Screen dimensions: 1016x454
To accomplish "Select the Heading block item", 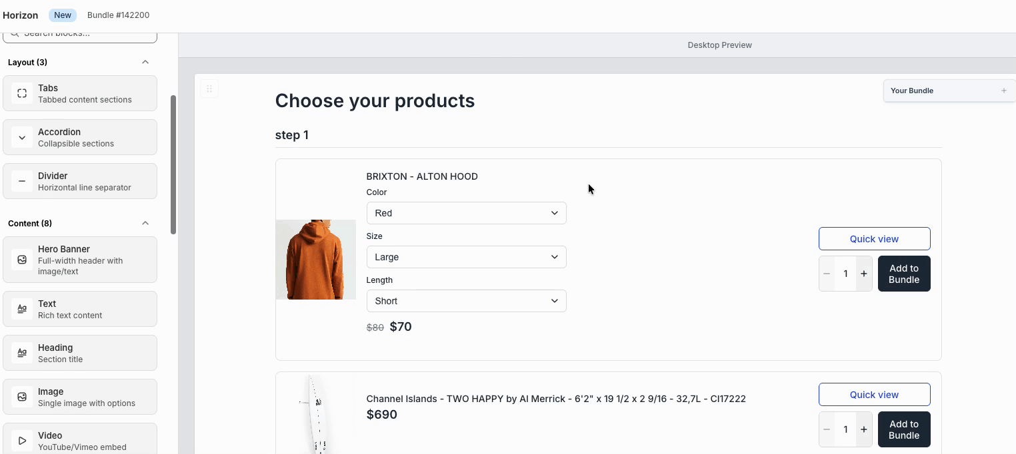I will tap(80, 353).
